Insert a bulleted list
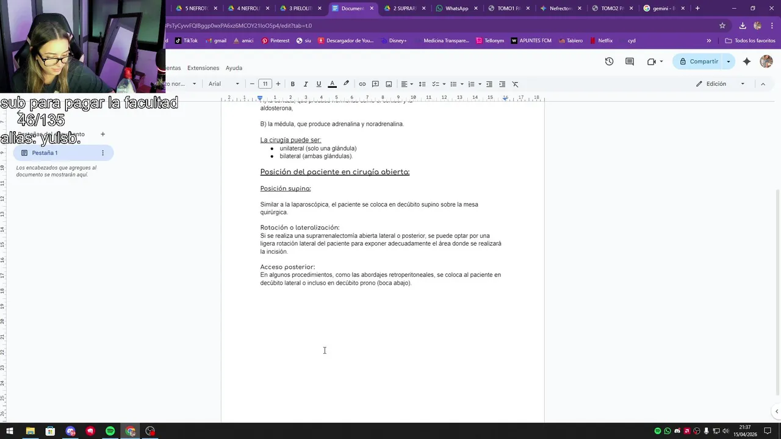The height and width of the screenshot is (439, 781). [x=453, y=84]
